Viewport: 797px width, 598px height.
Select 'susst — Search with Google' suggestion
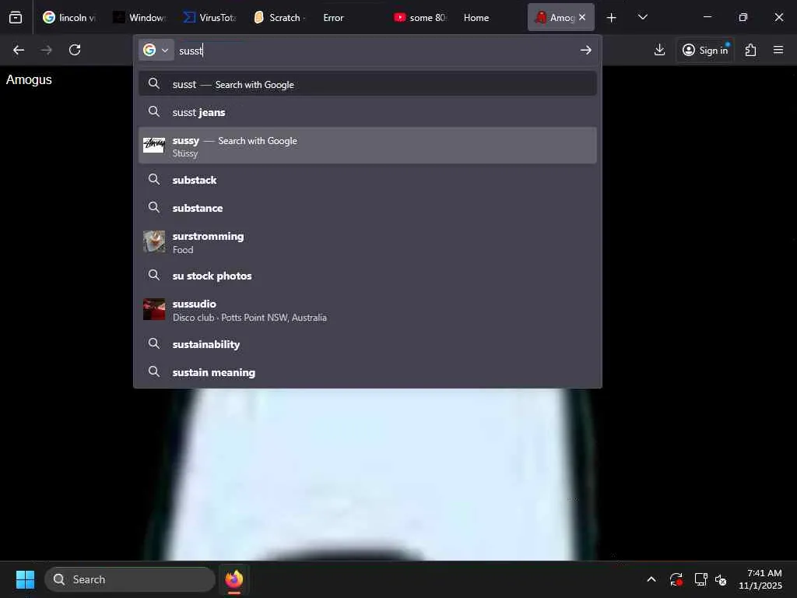point(367,84)
